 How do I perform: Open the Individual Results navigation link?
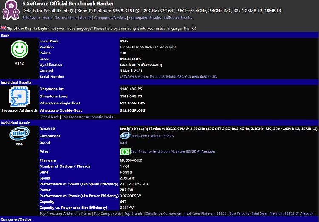(178, 18)
